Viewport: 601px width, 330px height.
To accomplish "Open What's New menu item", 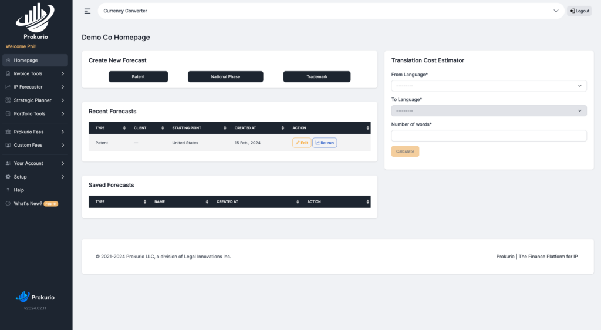I will pyautogui.click(x=35, y=204).
